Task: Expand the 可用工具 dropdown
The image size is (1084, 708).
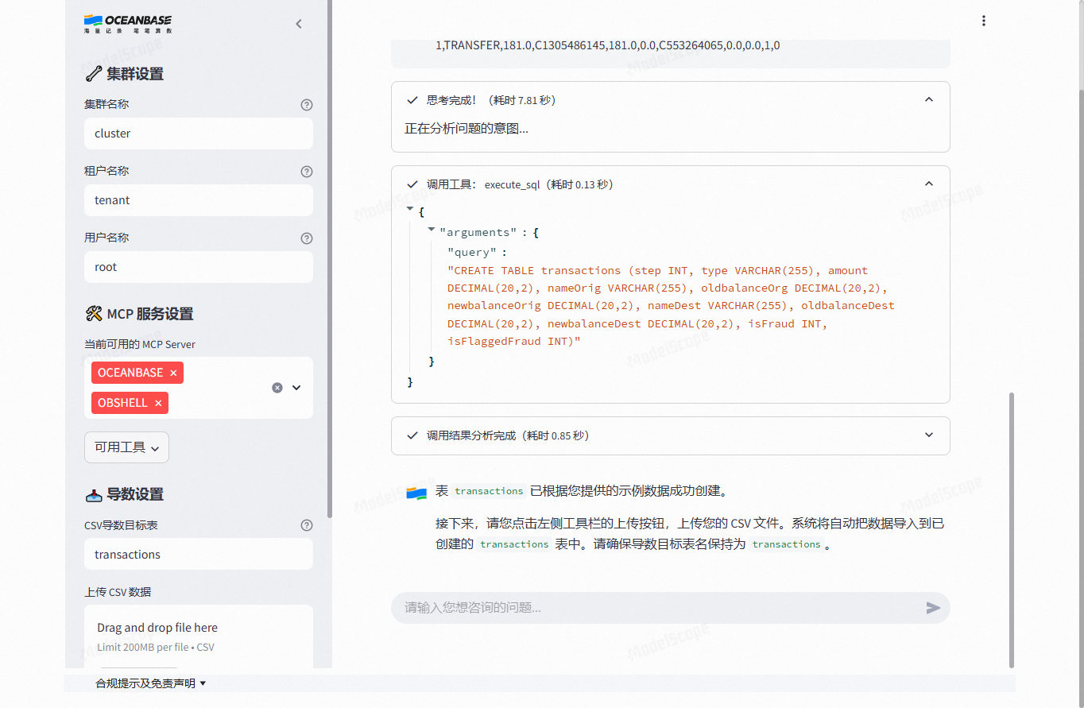Action: (126, 447)
